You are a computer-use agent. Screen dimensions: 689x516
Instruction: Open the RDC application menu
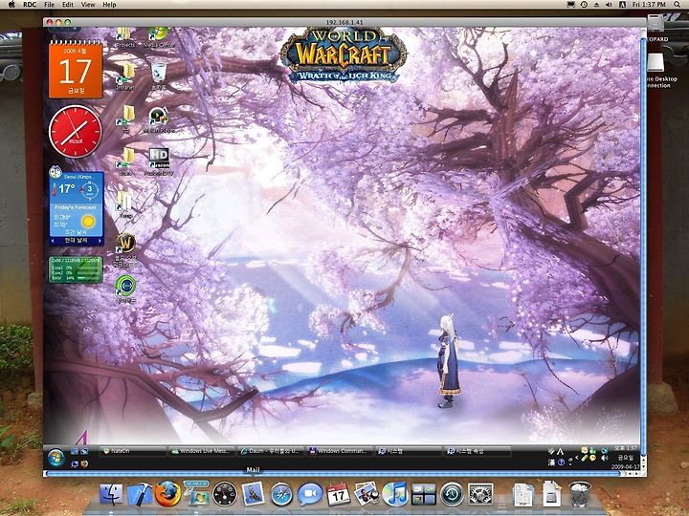click(30, 5)
